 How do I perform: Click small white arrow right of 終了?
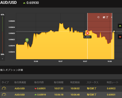(112, 17)
